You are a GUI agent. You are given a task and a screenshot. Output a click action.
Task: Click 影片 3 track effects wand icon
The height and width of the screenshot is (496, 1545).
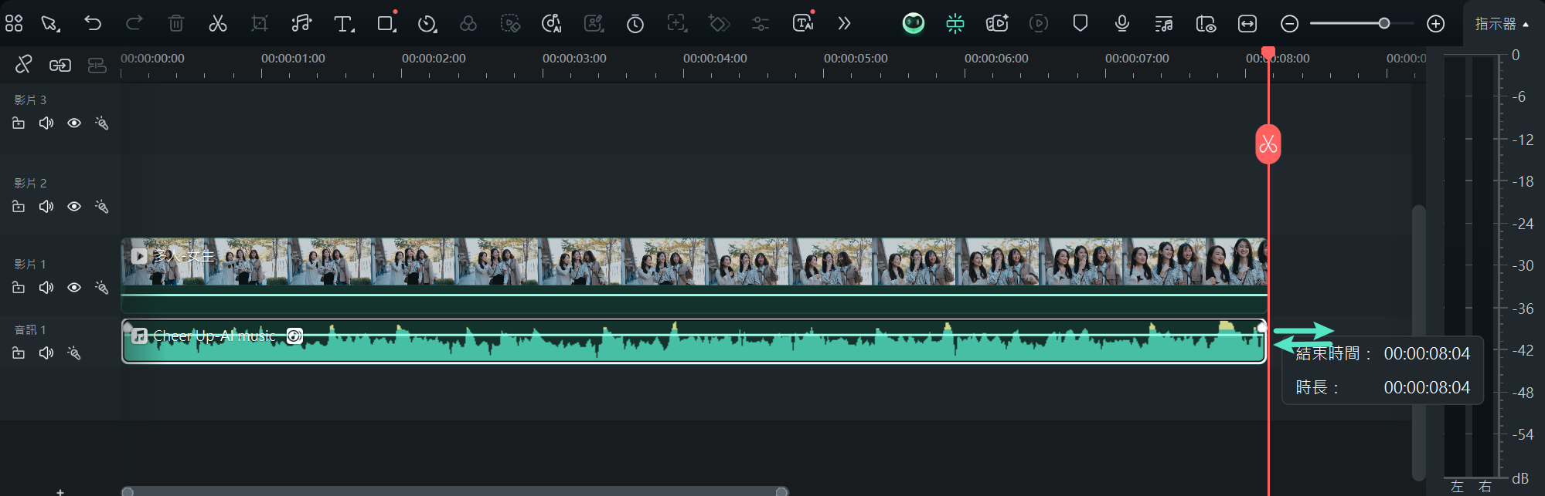[101, 123]
